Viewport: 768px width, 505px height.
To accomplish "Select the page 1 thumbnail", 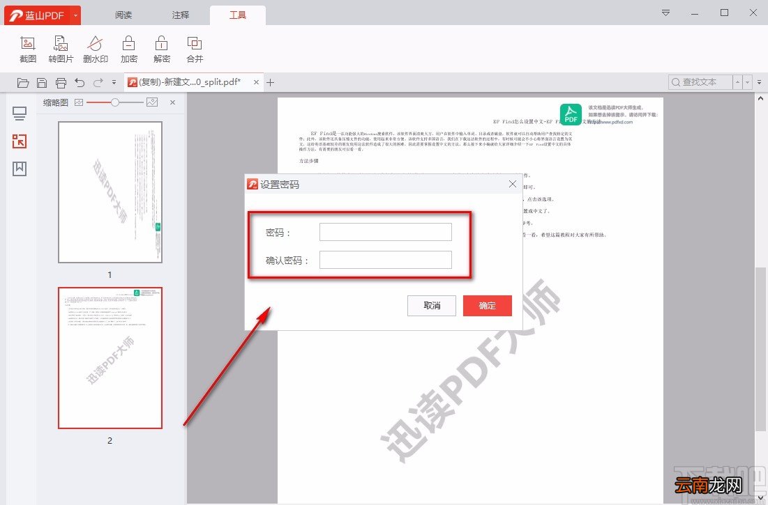I will pos(110,192).
